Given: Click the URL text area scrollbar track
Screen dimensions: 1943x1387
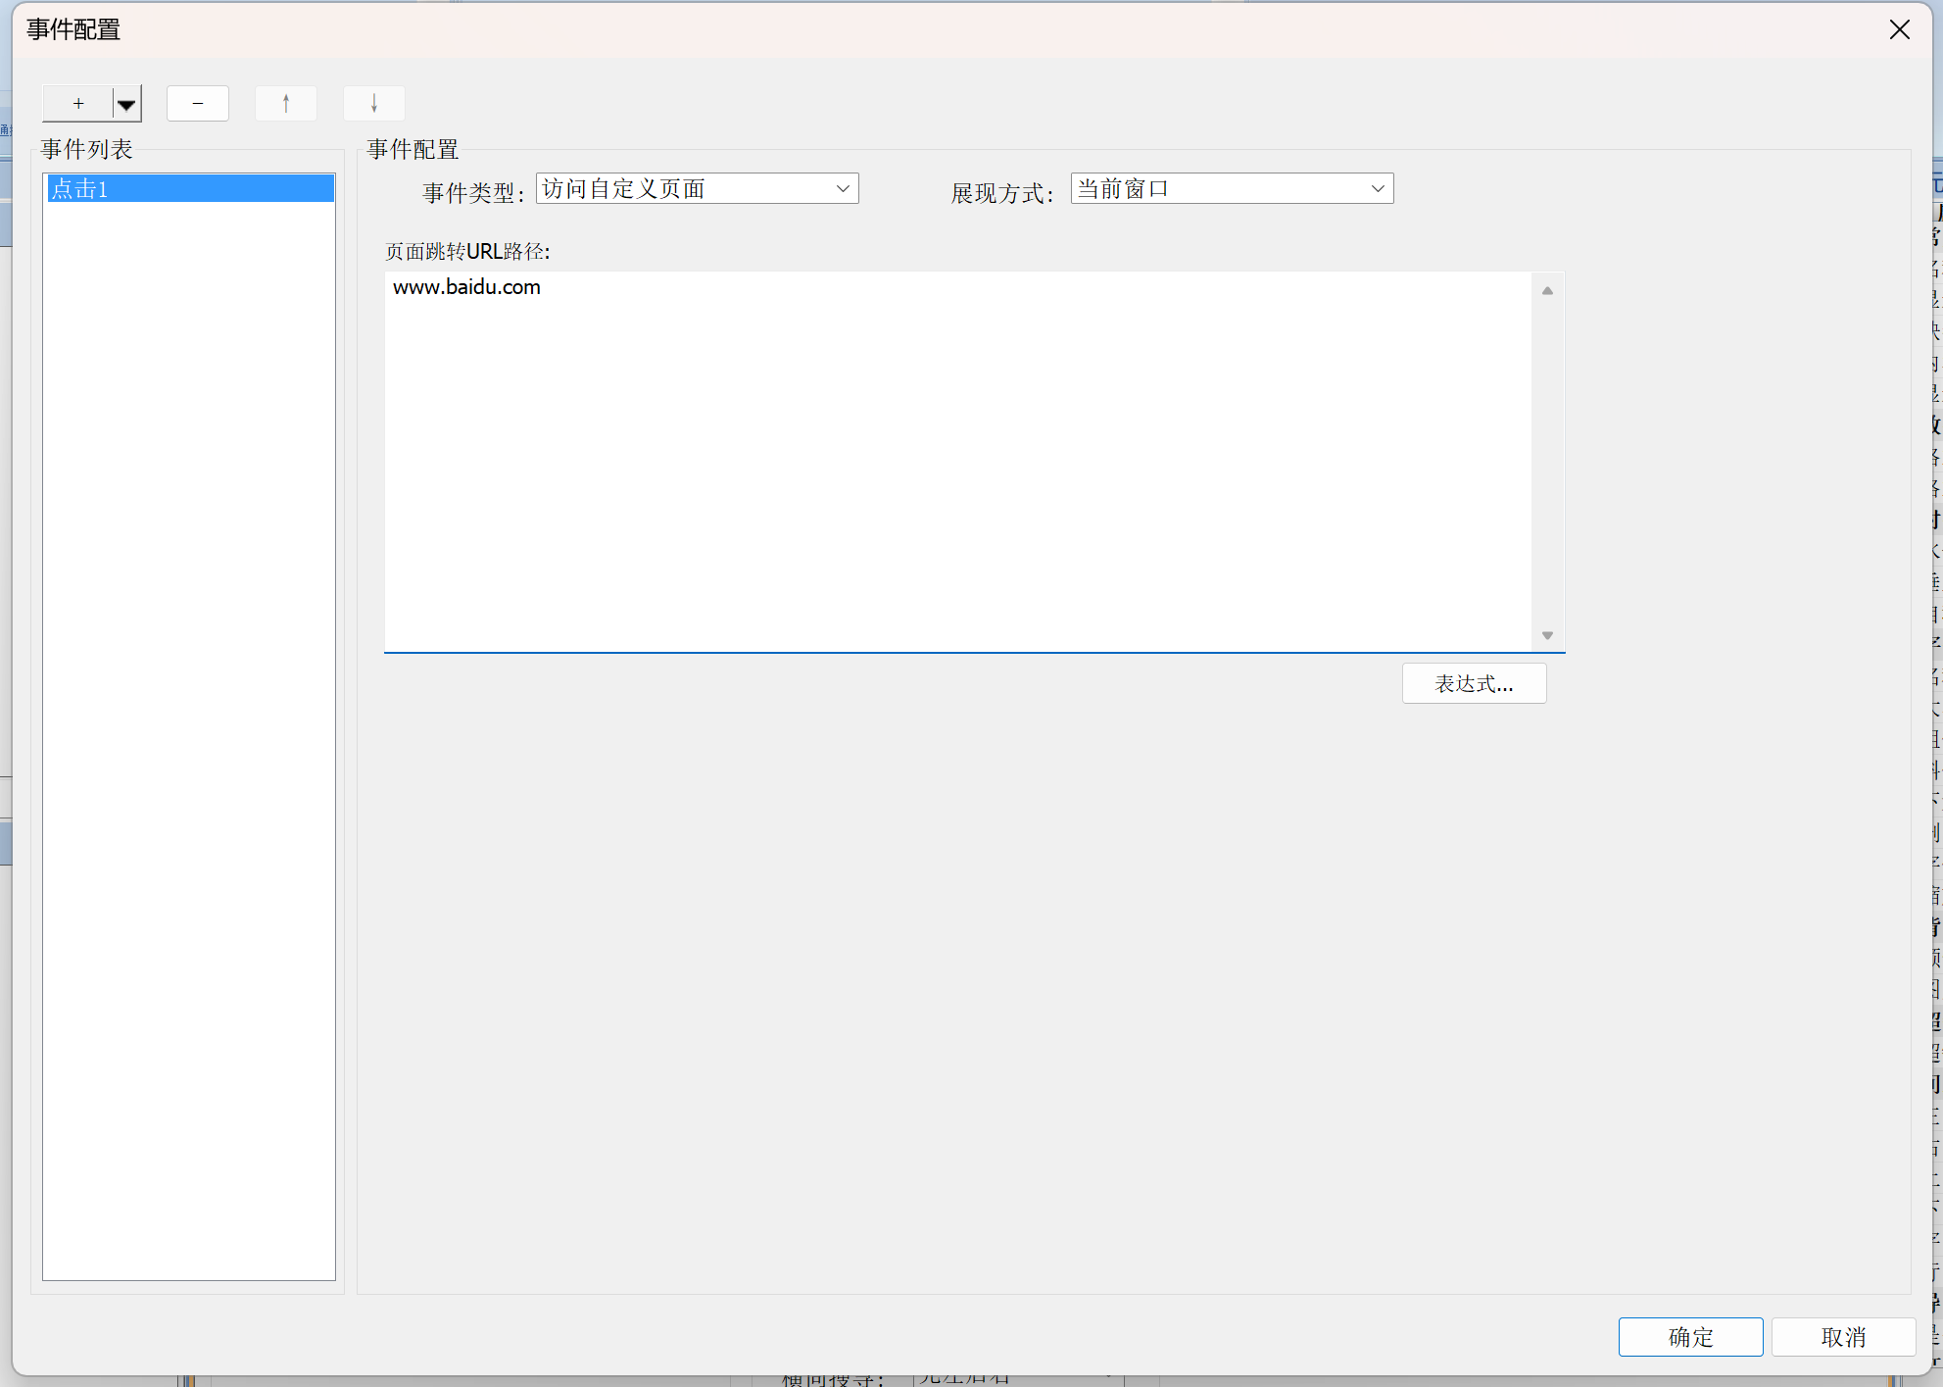Looking at the screenshot, I should (x=1547, y=461).
